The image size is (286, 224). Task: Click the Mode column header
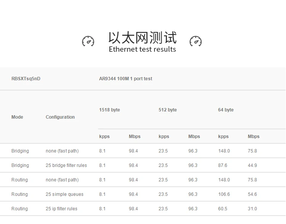17,117
